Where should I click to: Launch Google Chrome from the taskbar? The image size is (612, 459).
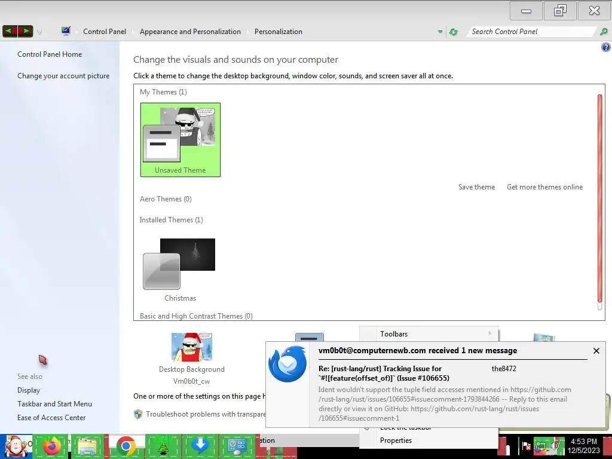tap(126, 446)
